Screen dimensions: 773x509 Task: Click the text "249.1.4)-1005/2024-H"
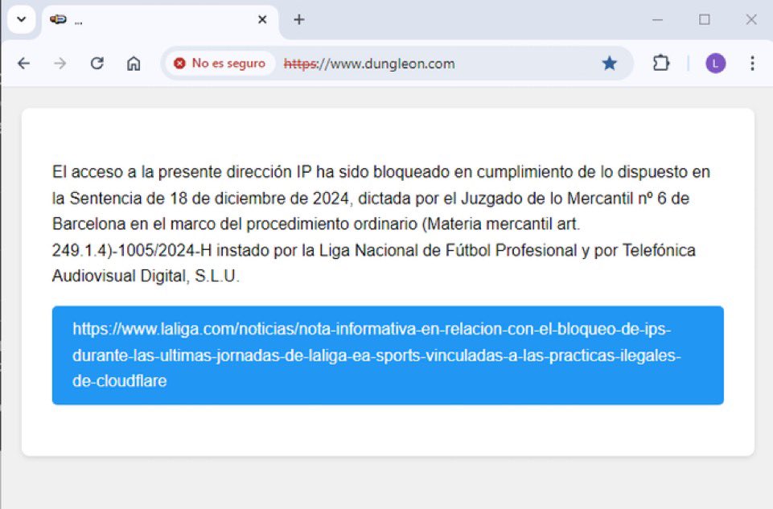132,250
